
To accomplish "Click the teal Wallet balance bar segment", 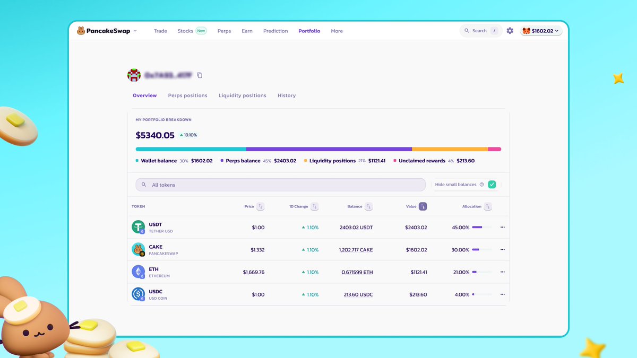I will [x=191, y=150].
